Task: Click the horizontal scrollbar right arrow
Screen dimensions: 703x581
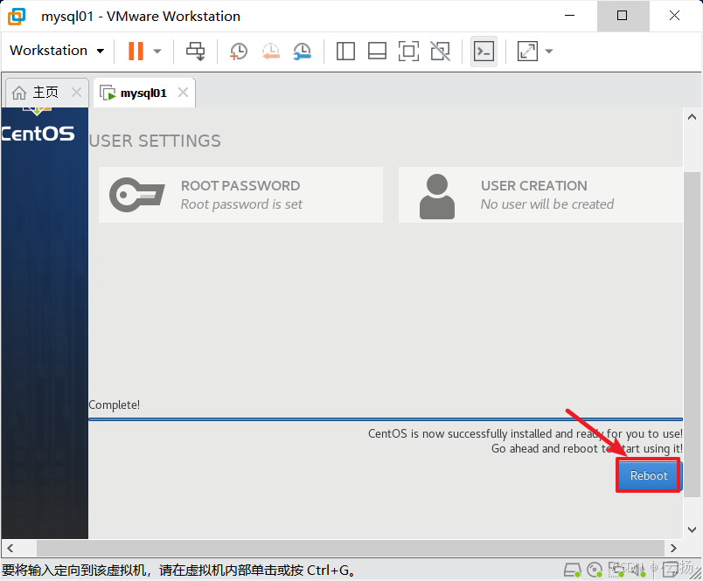Action: pyautogui.click(x=673, y=548)
